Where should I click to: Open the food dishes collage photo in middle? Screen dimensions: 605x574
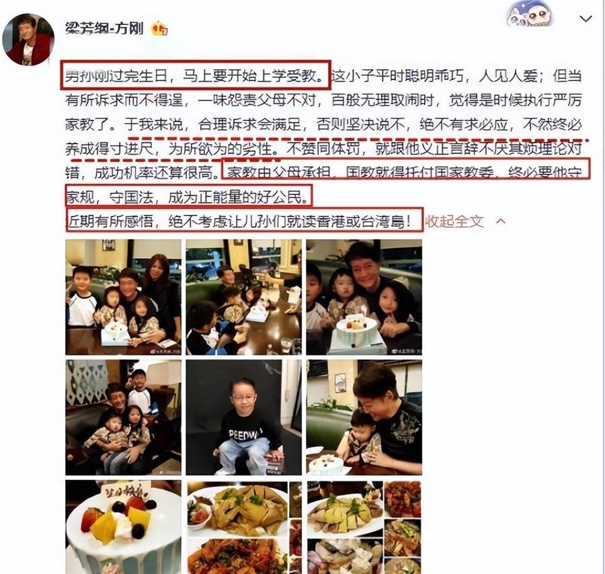click(x=244, y=527)
